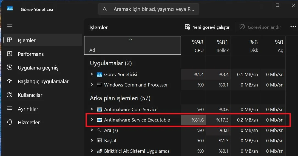This screenshot has width=298, height=156.
Task: Expand the Windows Command Processor row
Action: pos(92,85)
